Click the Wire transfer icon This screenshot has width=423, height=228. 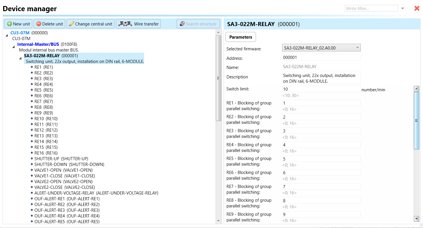(x=125, y=24)
